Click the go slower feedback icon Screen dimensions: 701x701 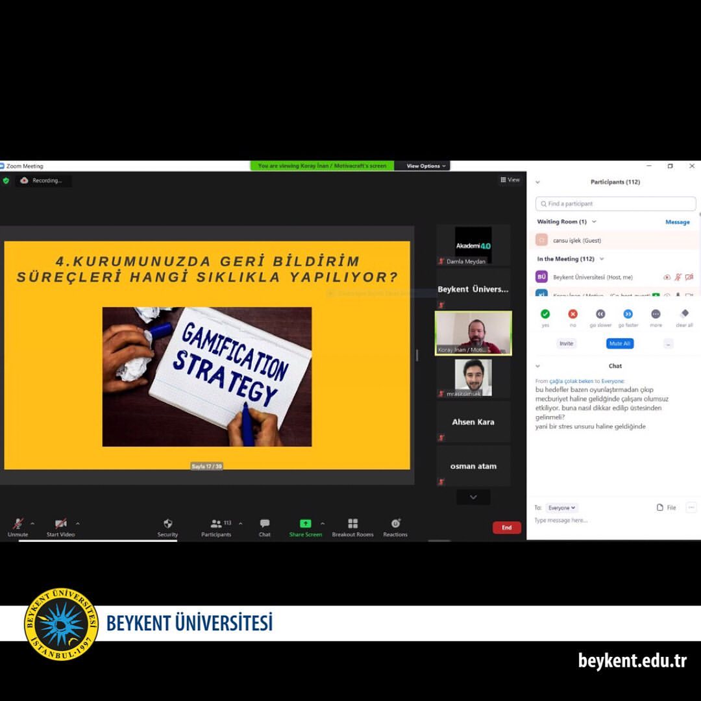[600, 314]
